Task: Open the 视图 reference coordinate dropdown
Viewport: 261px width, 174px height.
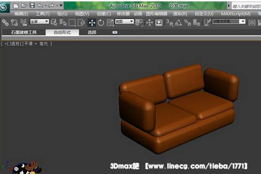Action: 124,22
